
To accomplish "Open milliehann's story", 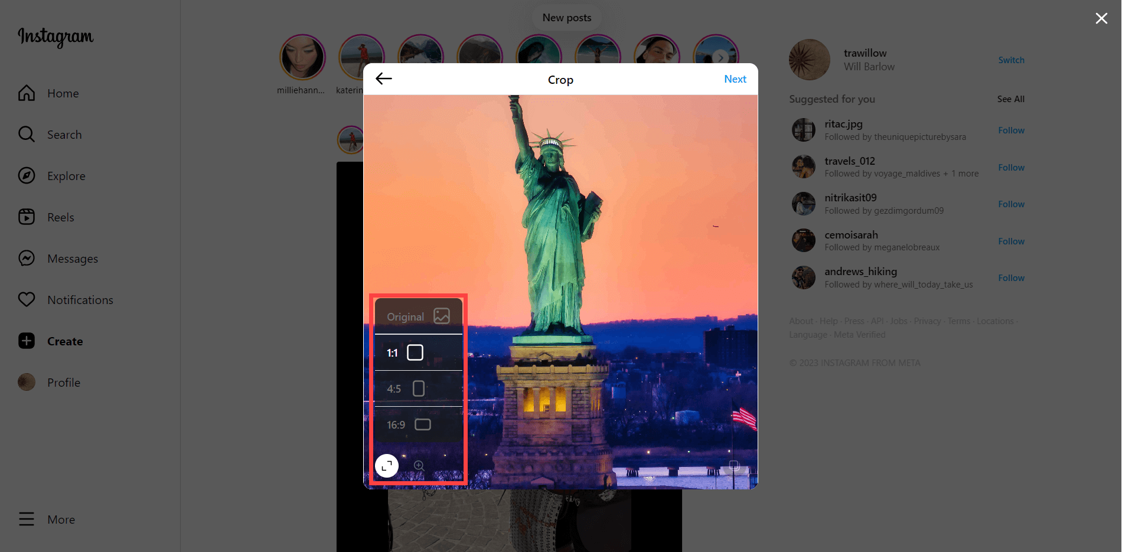I will (x=302, y=57).
